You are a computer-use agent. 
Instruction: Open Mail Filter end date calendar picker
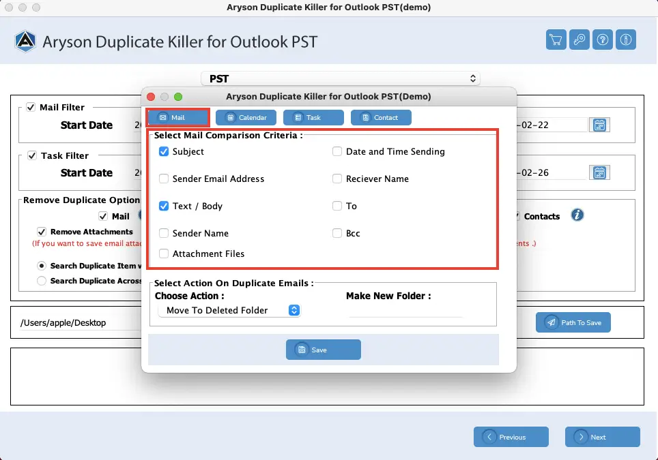[x=599, y=125]
